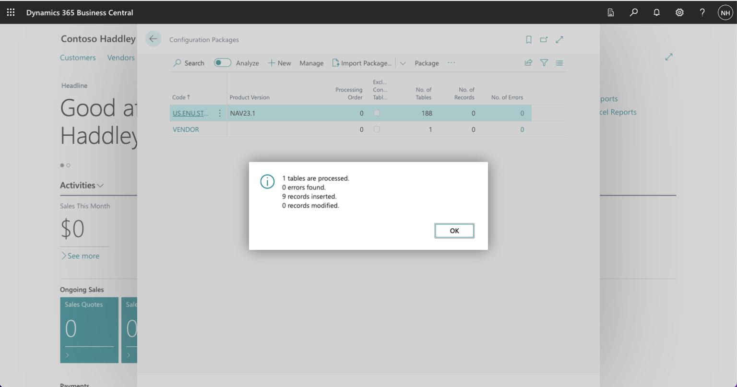Sort by the Product Version column header

(250, 97)
